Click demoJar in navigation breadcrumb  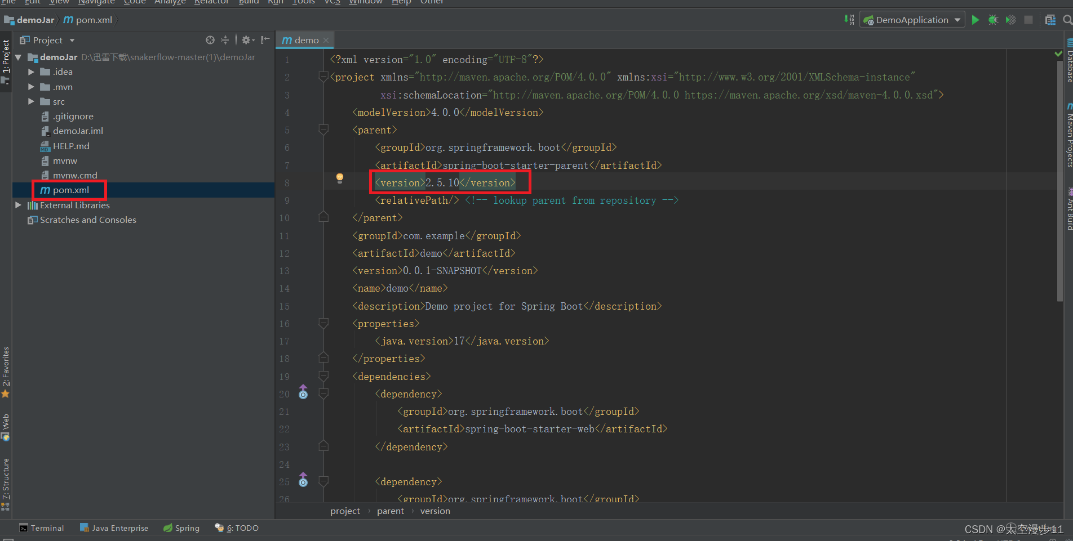click(29, 20)
